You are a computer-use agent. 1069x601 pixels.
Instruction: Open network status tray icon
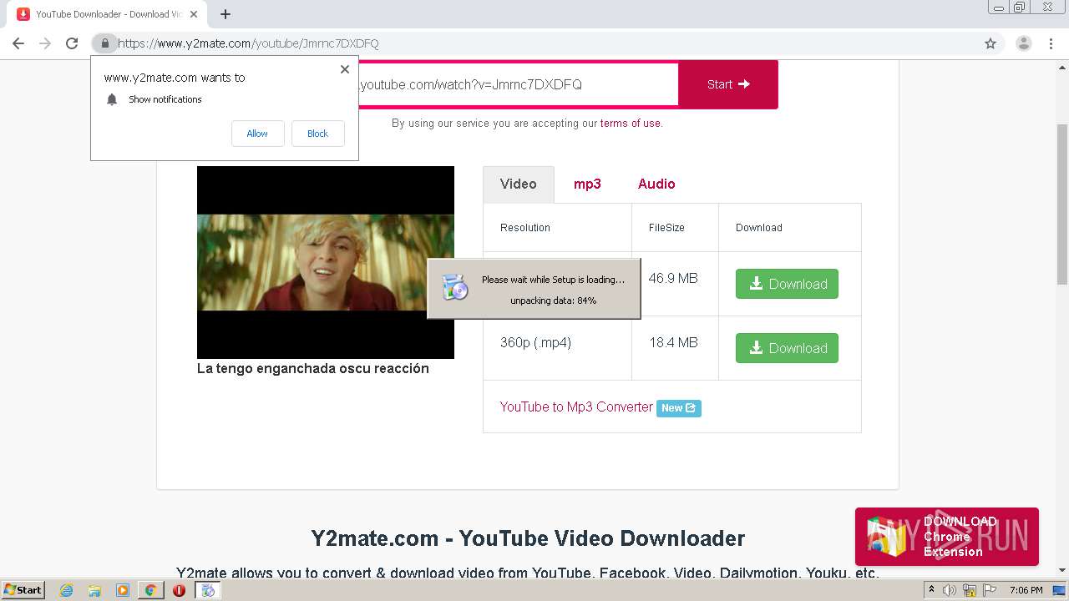click(x=970, y=590)
